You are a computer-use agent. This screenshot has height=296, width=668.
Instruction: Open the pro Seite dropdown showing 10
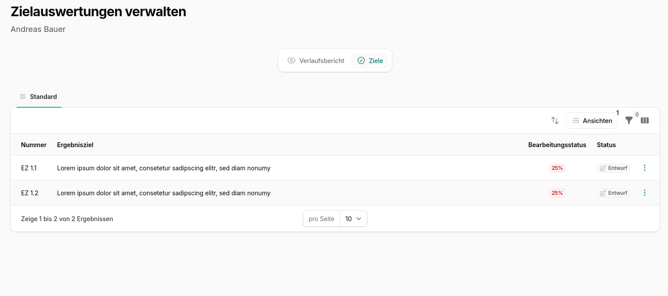click(x=353, y=218)
